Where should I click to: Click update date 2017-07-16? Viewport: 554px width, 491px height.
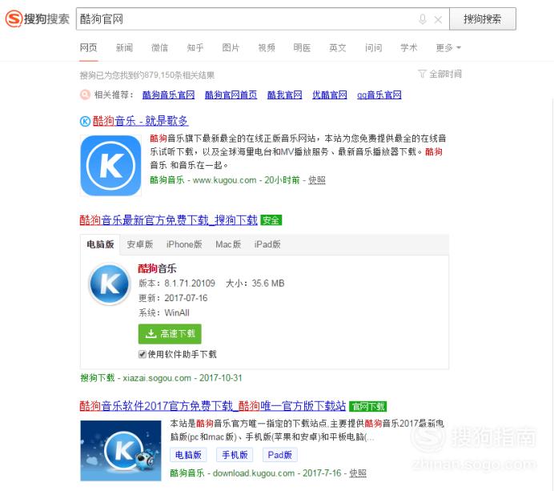[x=186, y=298]
